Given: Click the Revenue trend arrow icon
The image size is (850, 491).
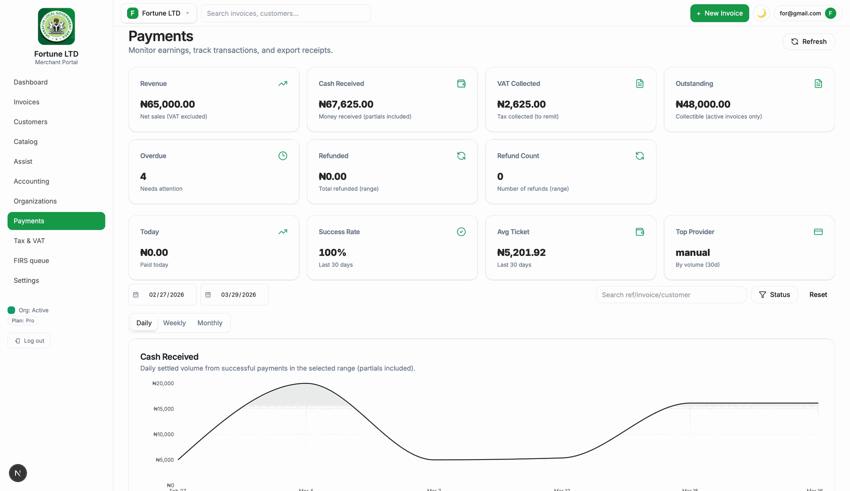Looking at the screenshot, I should pyautogui.click(x=283, y=84).
